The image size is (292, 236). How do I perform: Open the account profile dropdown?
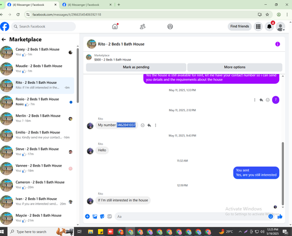point(280,27)
